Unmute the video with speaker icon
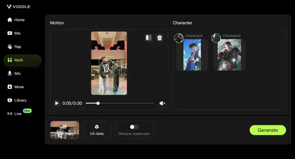 pos(162,103)
